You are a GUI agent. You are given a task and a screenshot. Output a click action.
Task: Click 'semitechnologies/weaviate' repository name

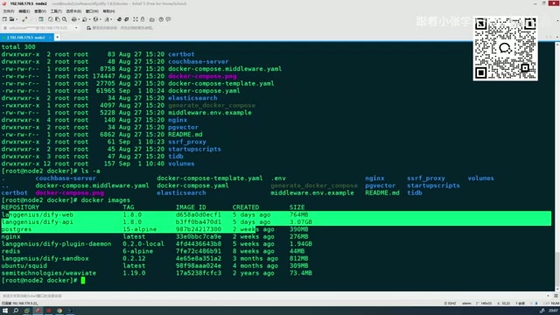click(x=49, y=273)
